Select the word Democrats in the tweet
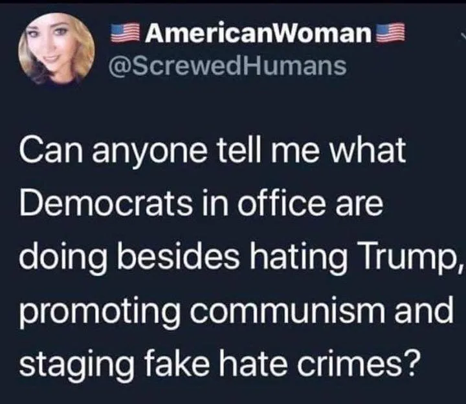 (x=105, y=205)
